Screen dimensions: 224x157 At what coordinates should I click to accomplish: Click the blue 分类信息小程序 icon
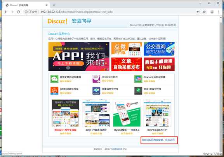click(96, 90)
